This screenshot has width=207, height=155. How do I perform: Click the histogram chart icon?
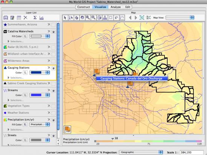(x=41, y=18)
